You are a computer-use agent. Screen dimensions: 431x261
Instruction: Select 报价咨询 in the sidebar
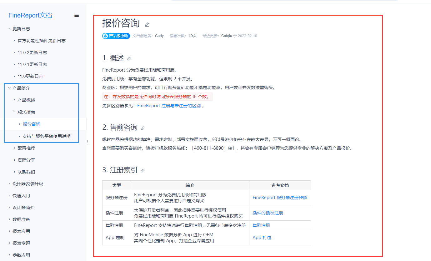pyautogui.click(x=32, y=124)
